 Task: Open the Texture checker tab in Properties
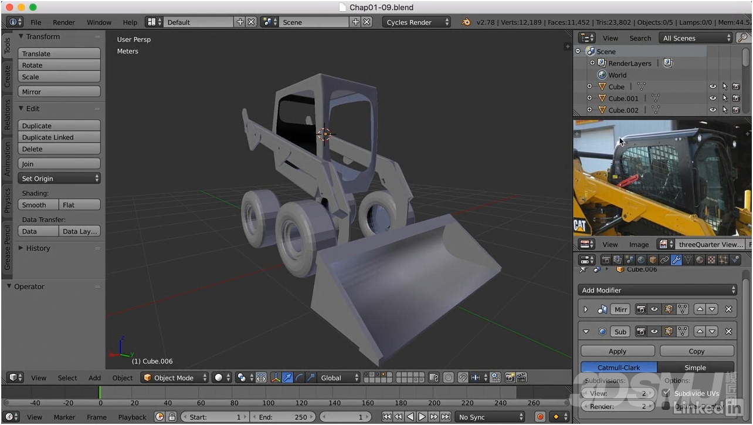click(x=711, y=259)
